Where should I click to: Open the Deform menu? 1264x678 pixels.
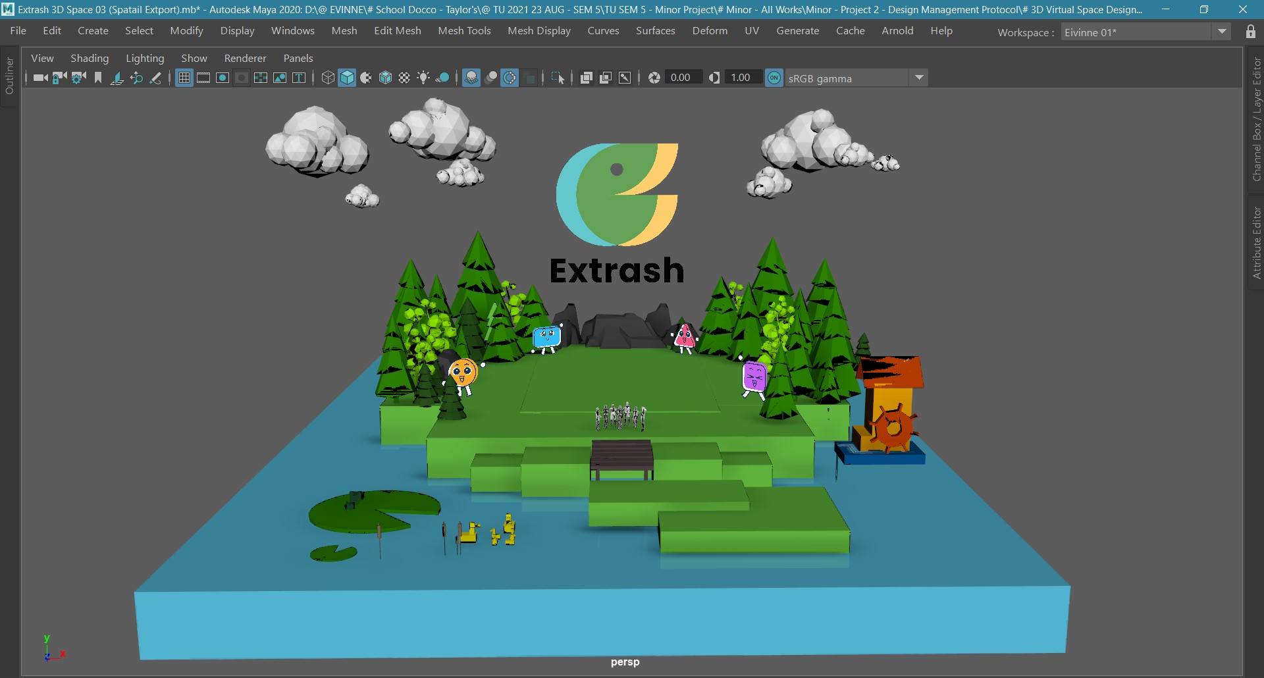[710, 31]
